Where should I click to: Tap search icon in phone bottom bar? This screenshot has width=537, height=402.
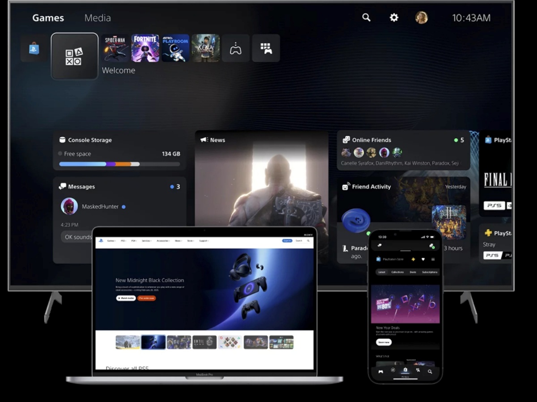(x=430, y=372)
